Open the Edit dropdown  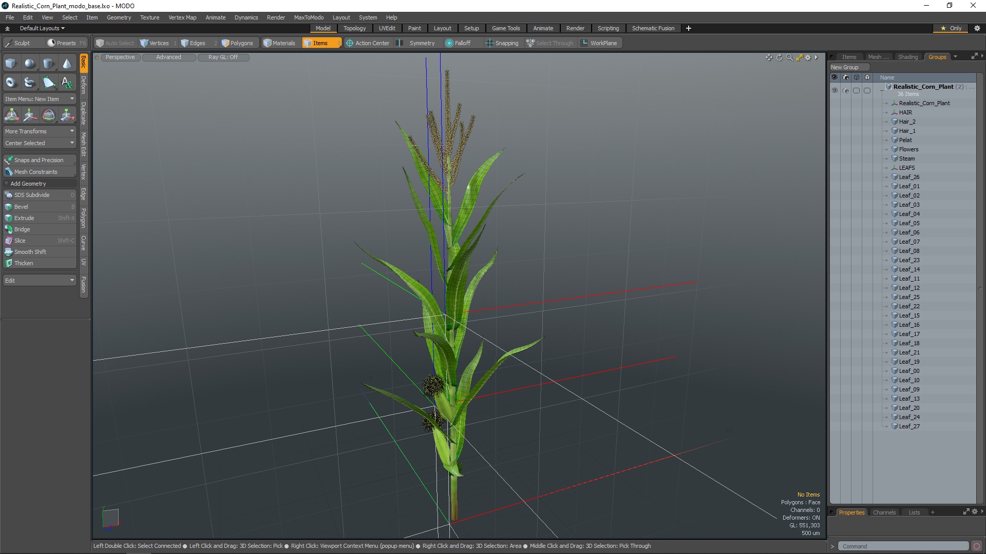pyautogui.click(x=40, y=281)
